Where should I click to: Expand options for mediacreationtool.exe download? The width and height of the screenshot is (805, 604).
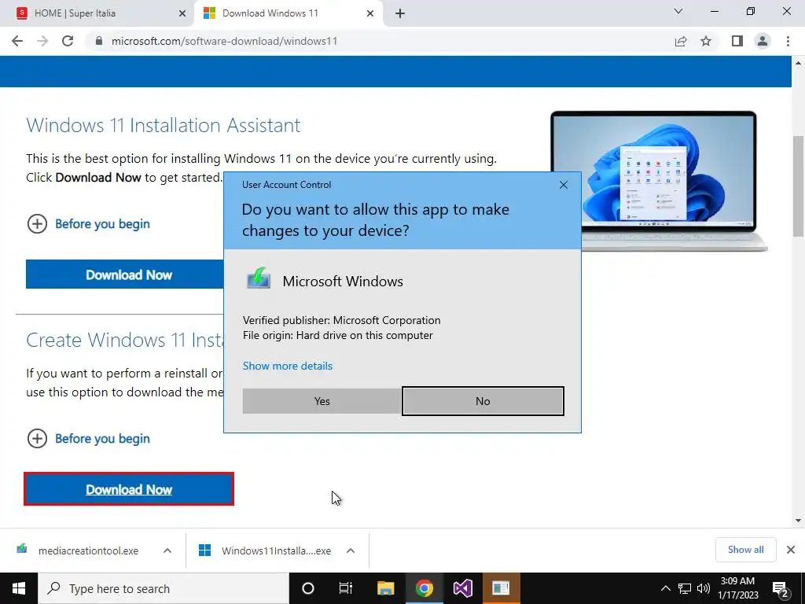pyautogui.click(x=167, y=551)
